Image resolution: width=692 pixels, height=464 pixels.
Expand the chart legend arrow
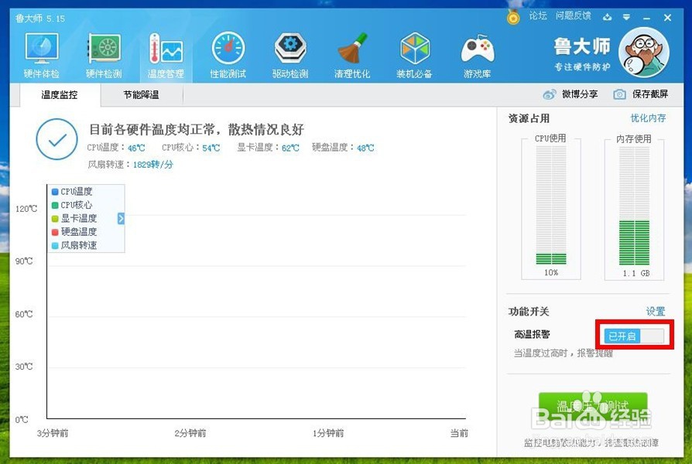(x=121, y=218)
